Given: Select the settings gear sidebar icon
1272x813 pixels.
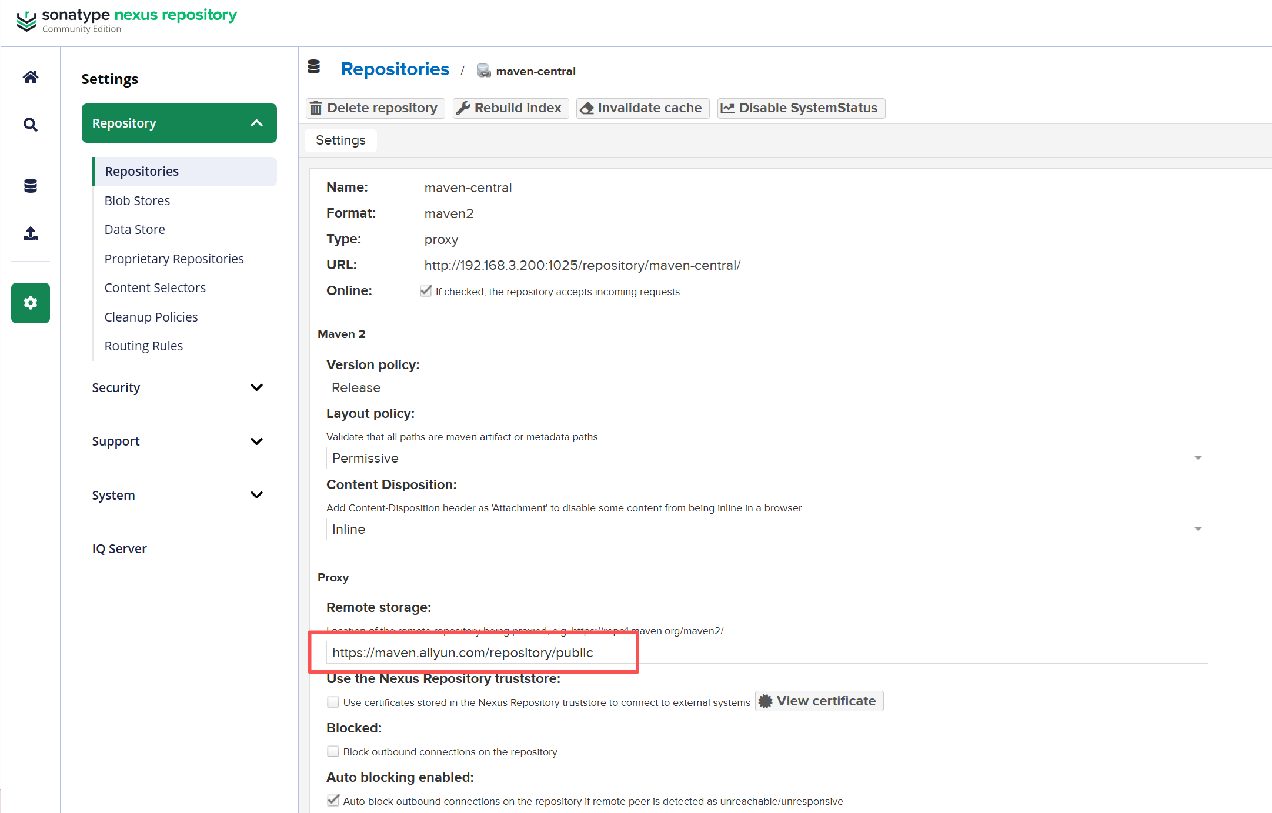Looking at the screenshot, I should click(31, 303).
